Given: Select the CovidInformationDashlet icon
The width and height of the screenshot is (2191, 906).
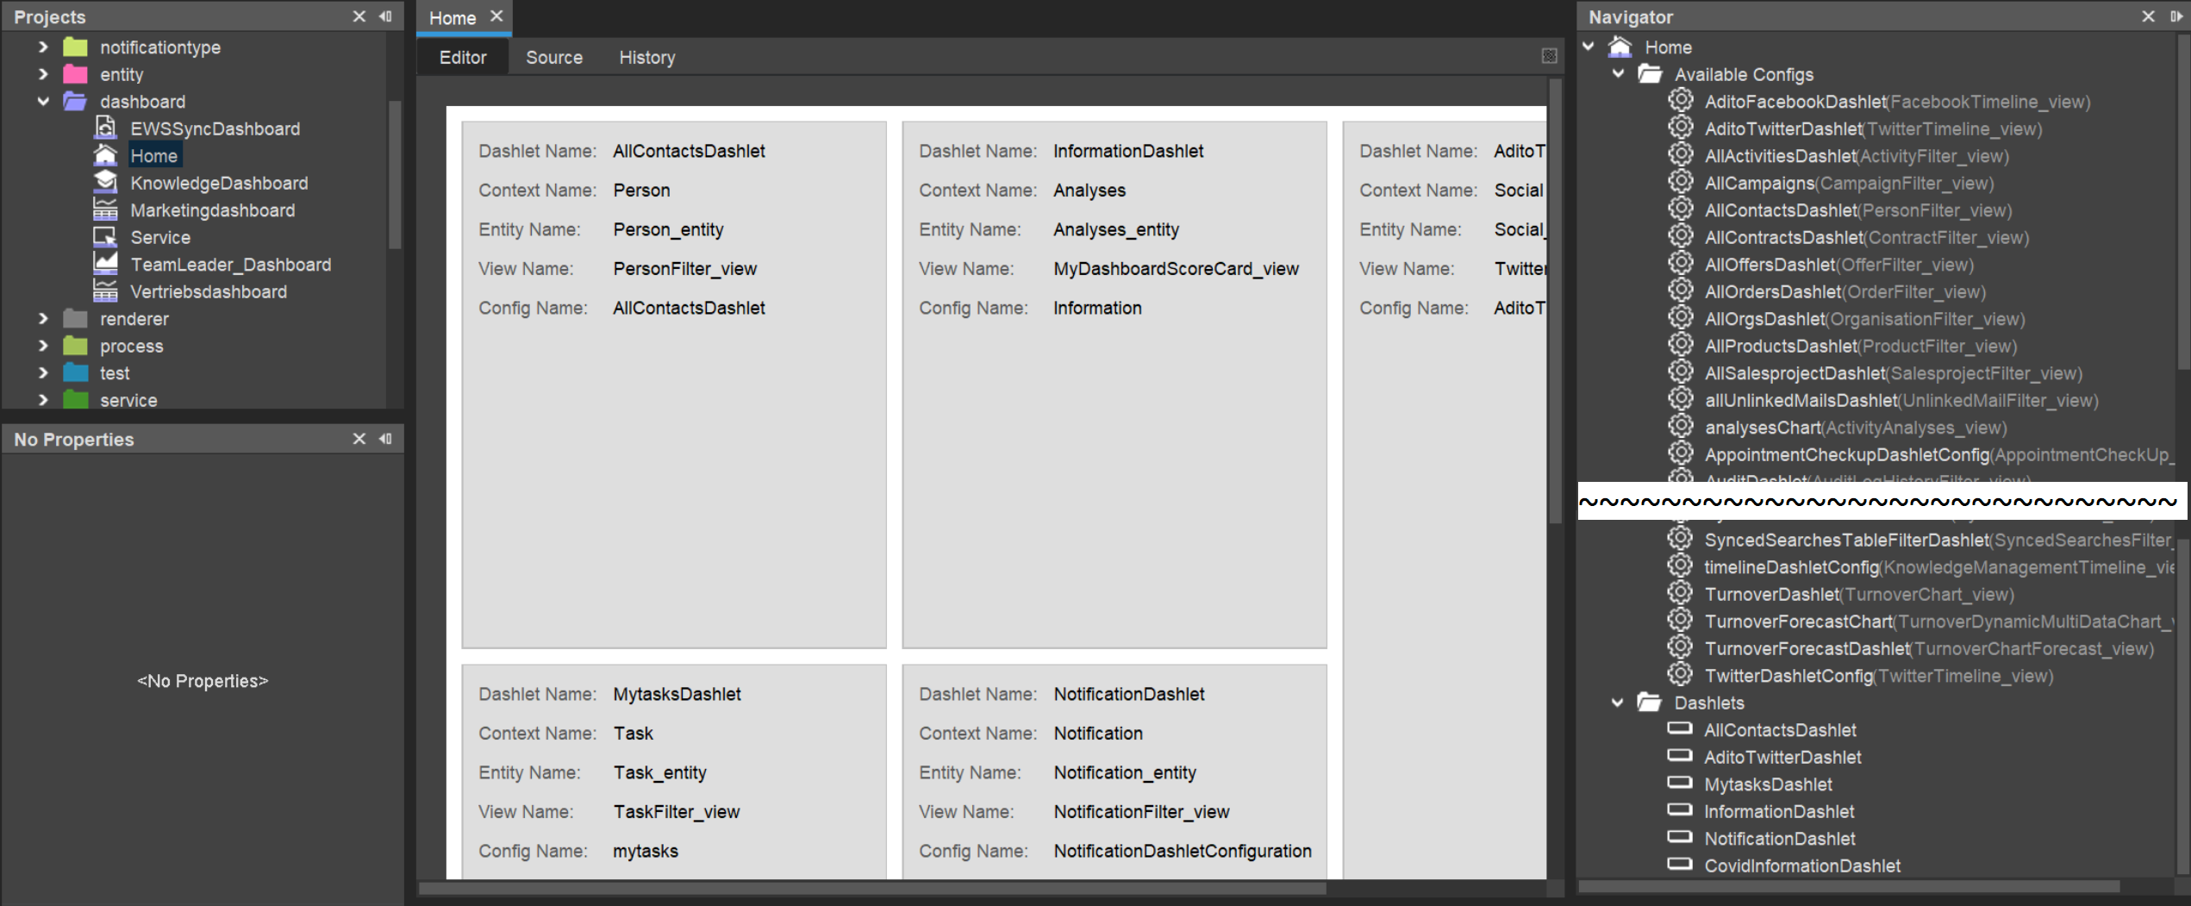Looking at the screenshot, I should 1679,865.
